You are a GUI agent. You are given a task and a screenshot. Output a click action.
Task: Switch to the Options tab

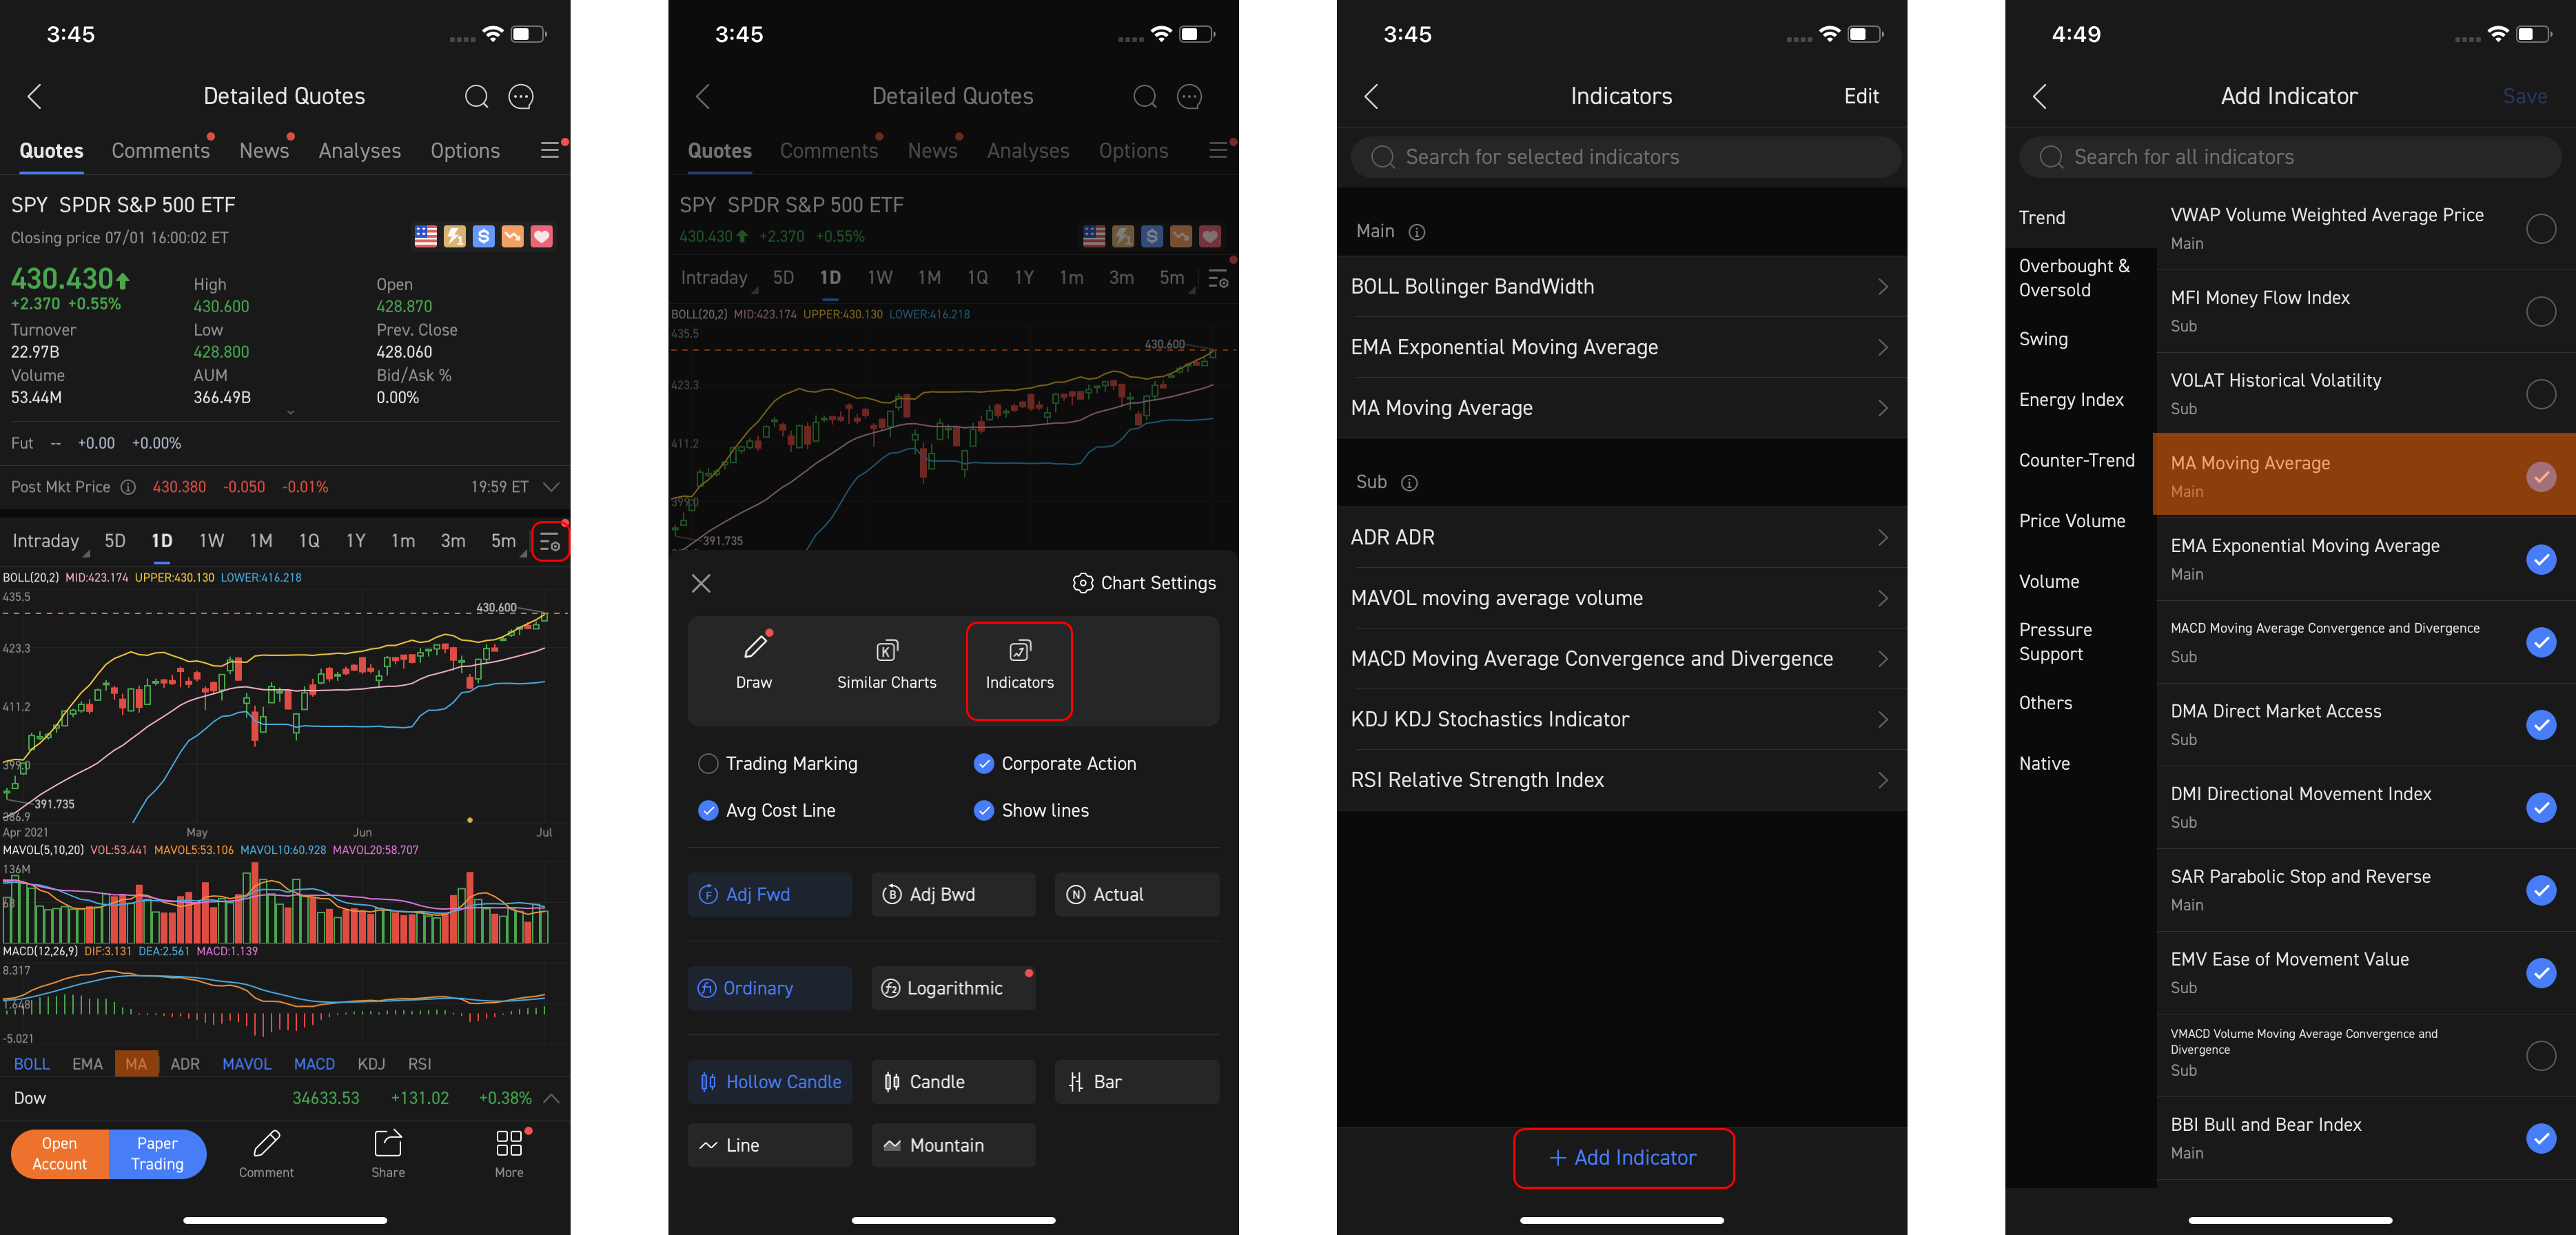(x=465, y=150)
